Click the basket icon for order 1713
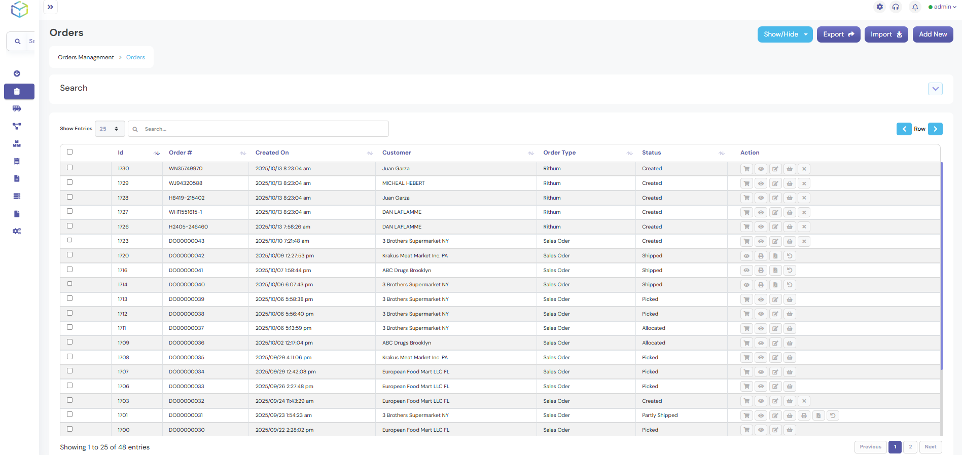962x455 pixels. coord(790,299)
